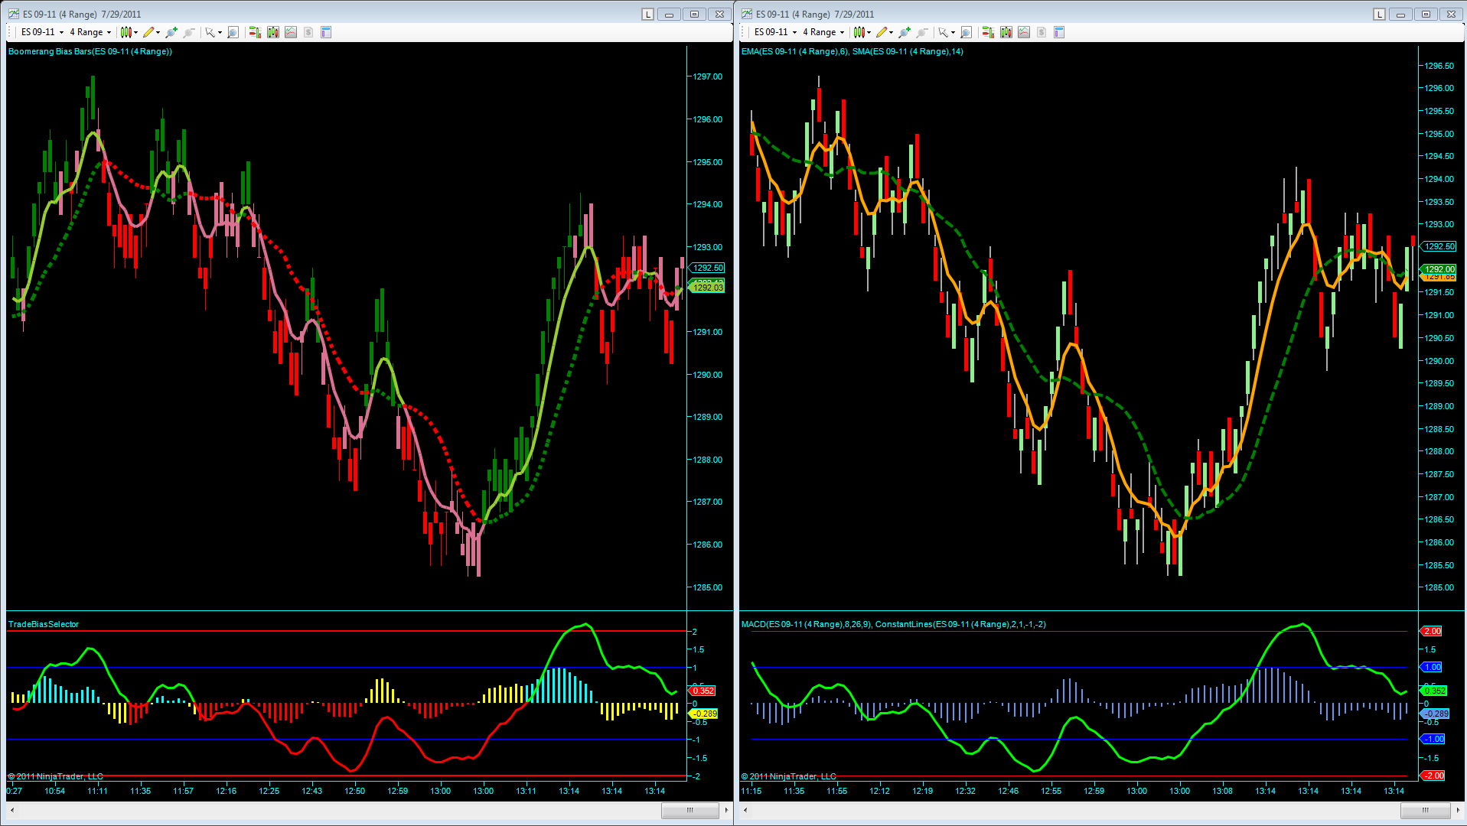Click left chart scrollbar right arrow
Image resolution: width=1467 pixels, height=826 pixels.
[726, 809]
